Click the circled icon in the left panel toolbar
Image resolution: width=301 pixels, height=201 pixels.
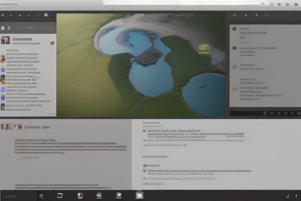coord(46,15)
